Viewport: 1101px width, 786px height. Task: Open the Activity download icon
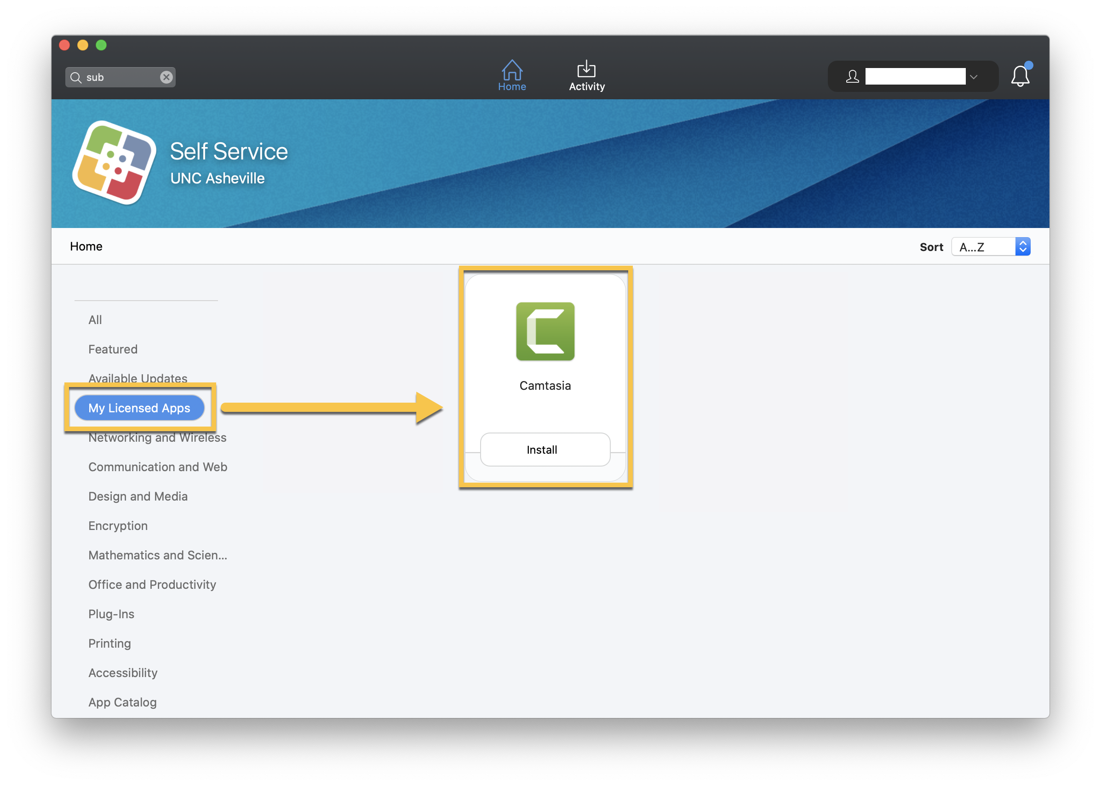pos(586,69)
